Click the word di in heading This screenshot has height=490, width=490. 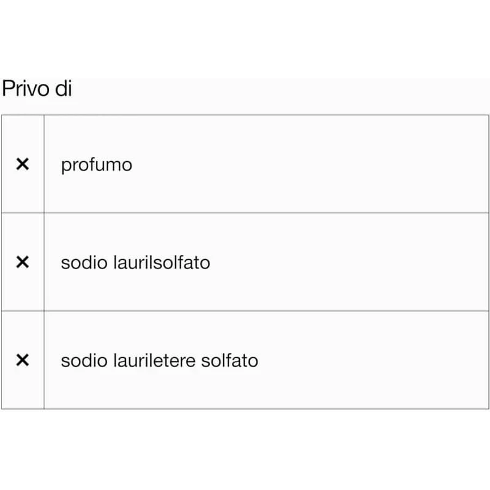point(64,88)
